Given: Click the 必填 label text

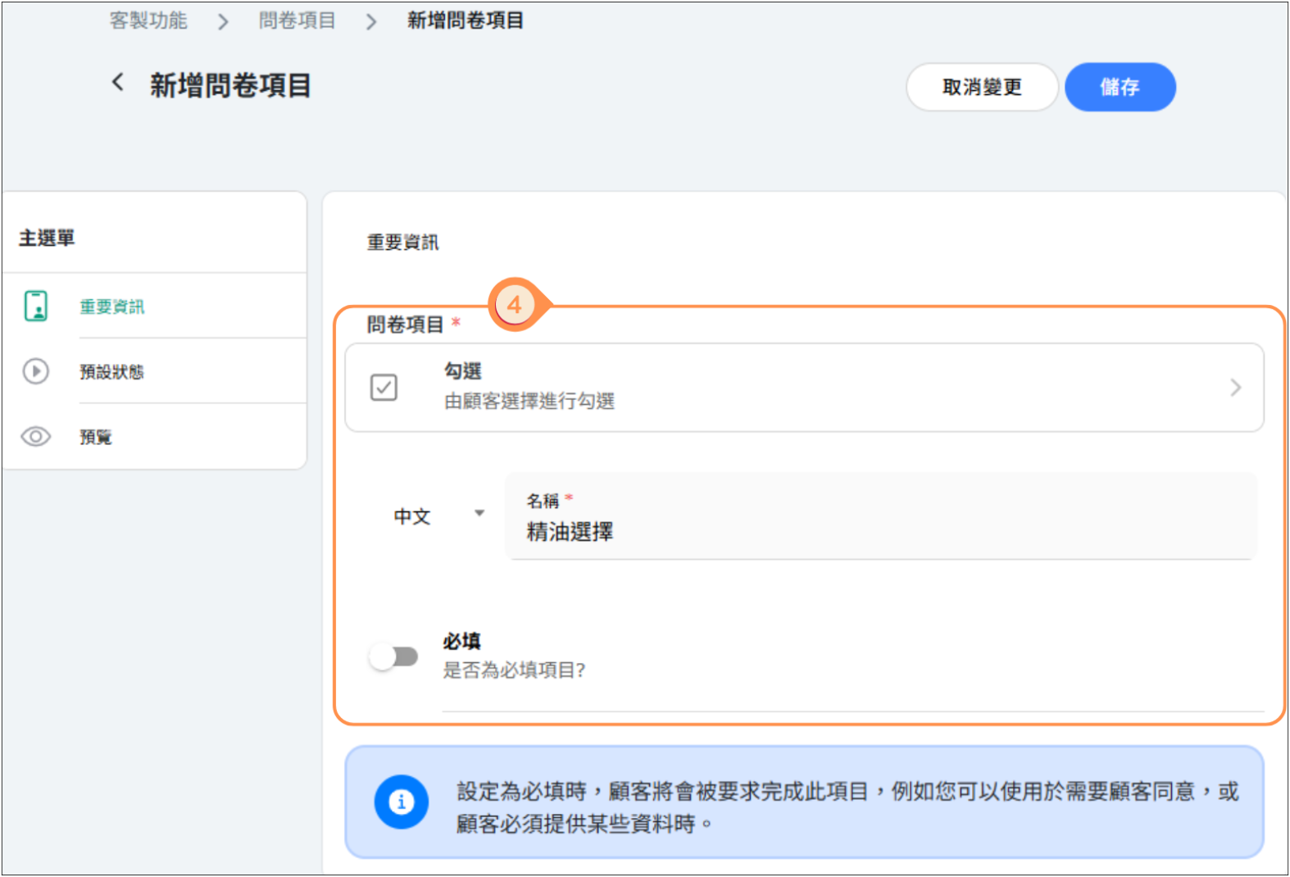Looking at the screenshot, I should tap(462, 641).
